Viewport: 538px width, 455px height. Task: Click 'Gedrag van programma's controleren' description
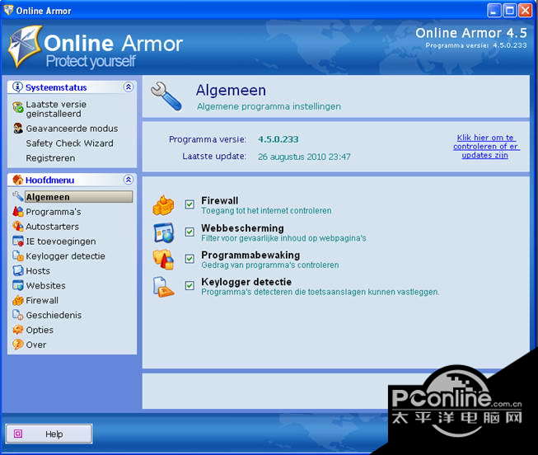[x=270, y=265]
